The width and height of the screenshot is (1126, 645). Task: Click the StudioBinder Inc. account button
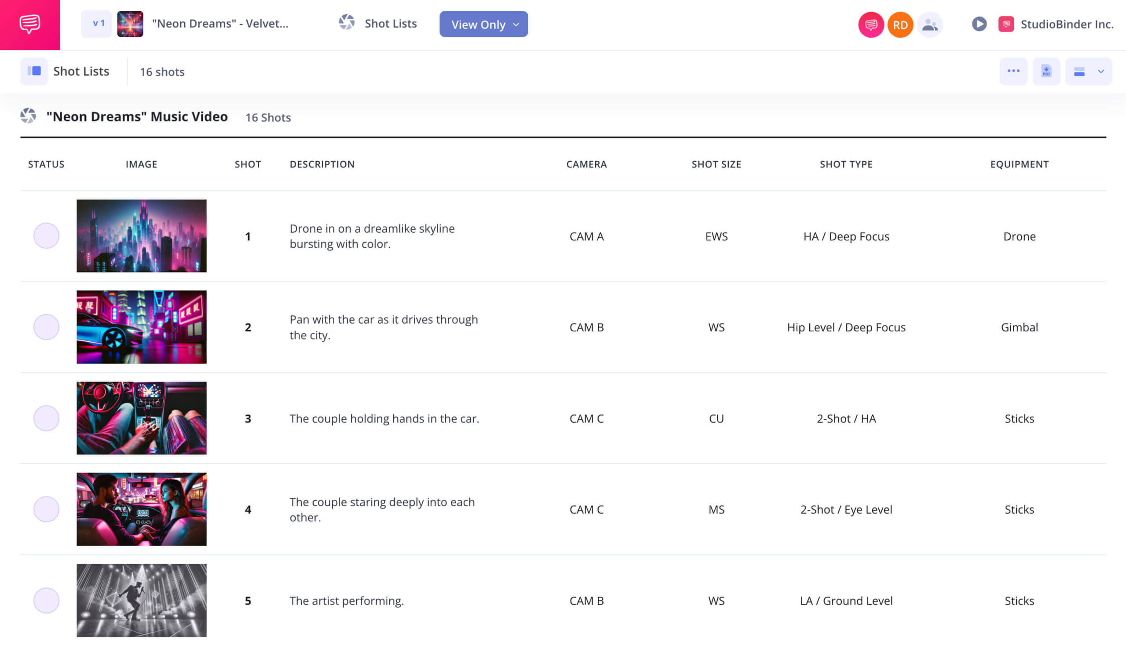point(1053,24)
